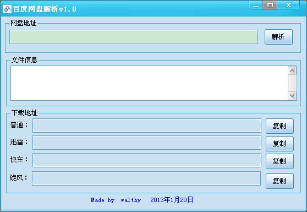The width and height of the screenshot is (307, 212).
Task: Select the 旋风 download address field
Action: 146,178
